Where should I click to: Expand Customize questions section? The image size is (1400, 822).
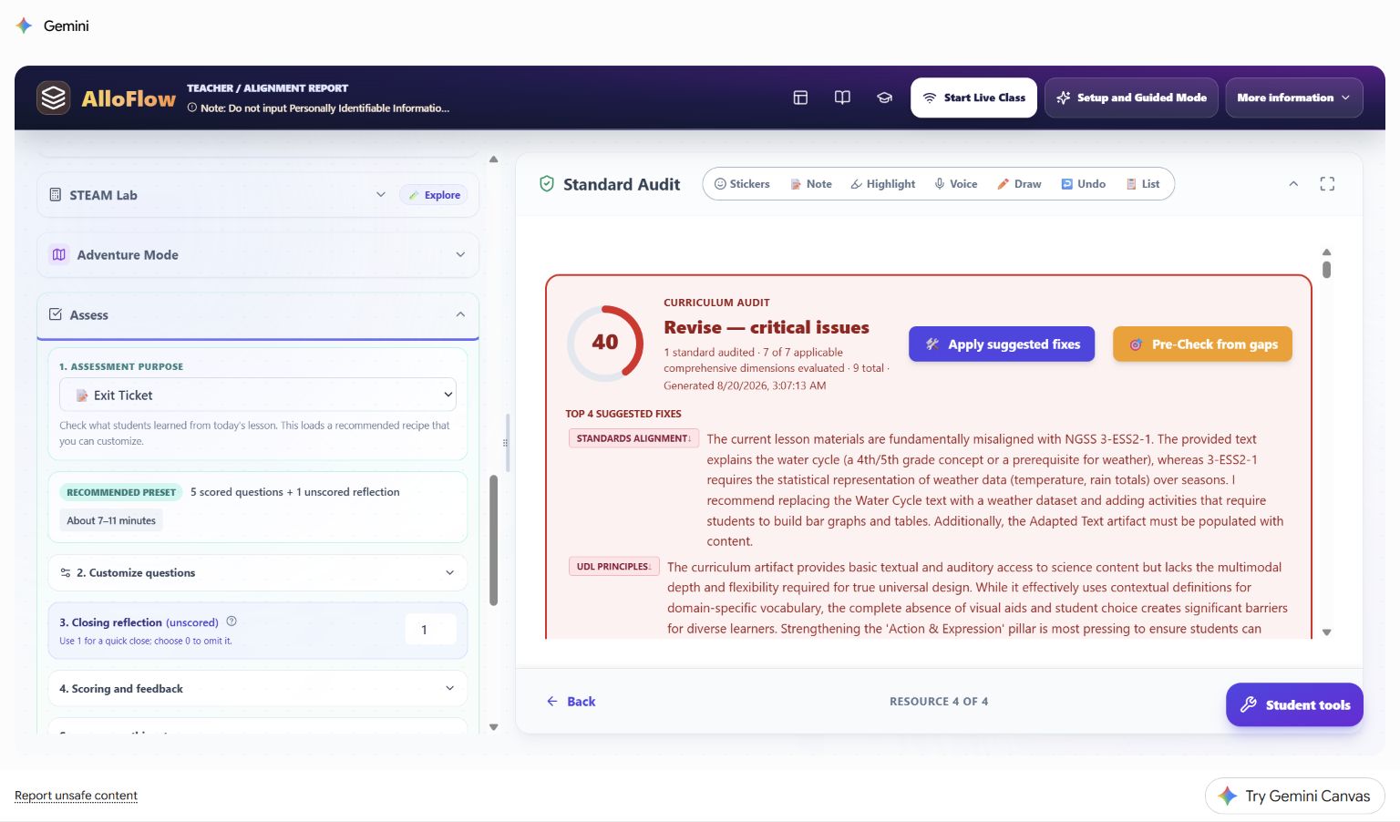pyautogui.click(x=258, y=573)
